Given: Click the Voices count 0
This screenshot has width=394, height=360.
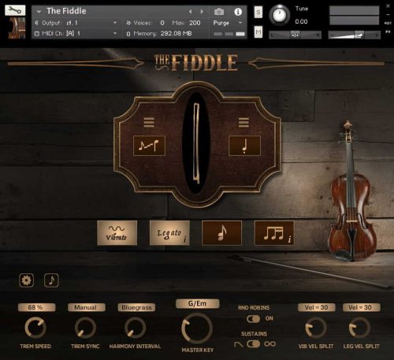Looking at the screenshot, I should (x=162, y=23).
